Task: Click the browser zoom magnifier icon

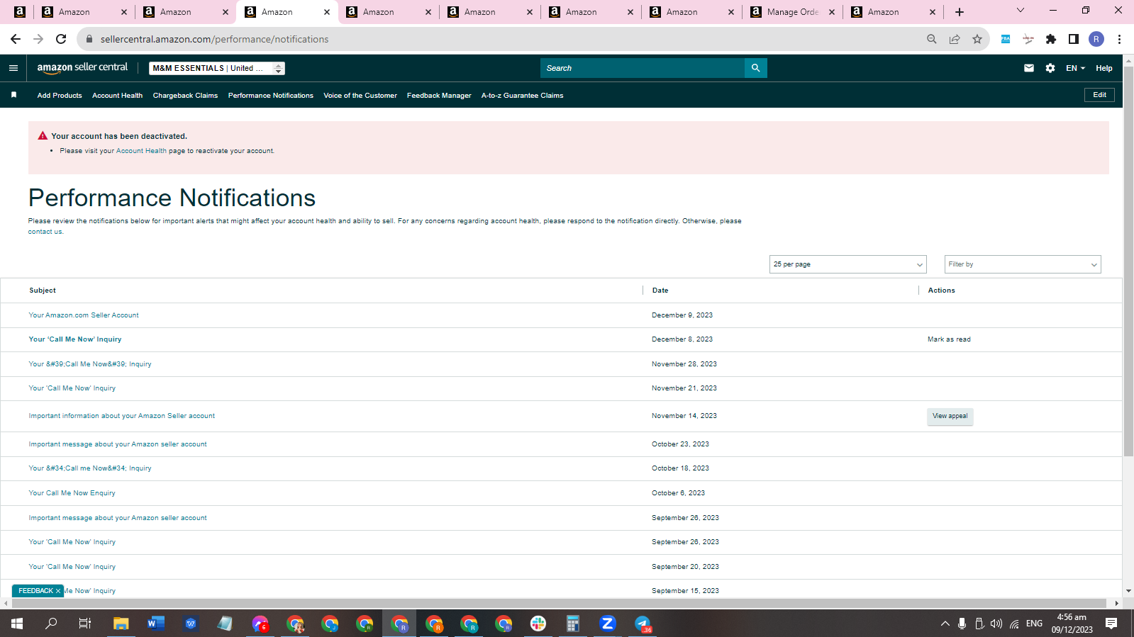Action: pos(932,39)
